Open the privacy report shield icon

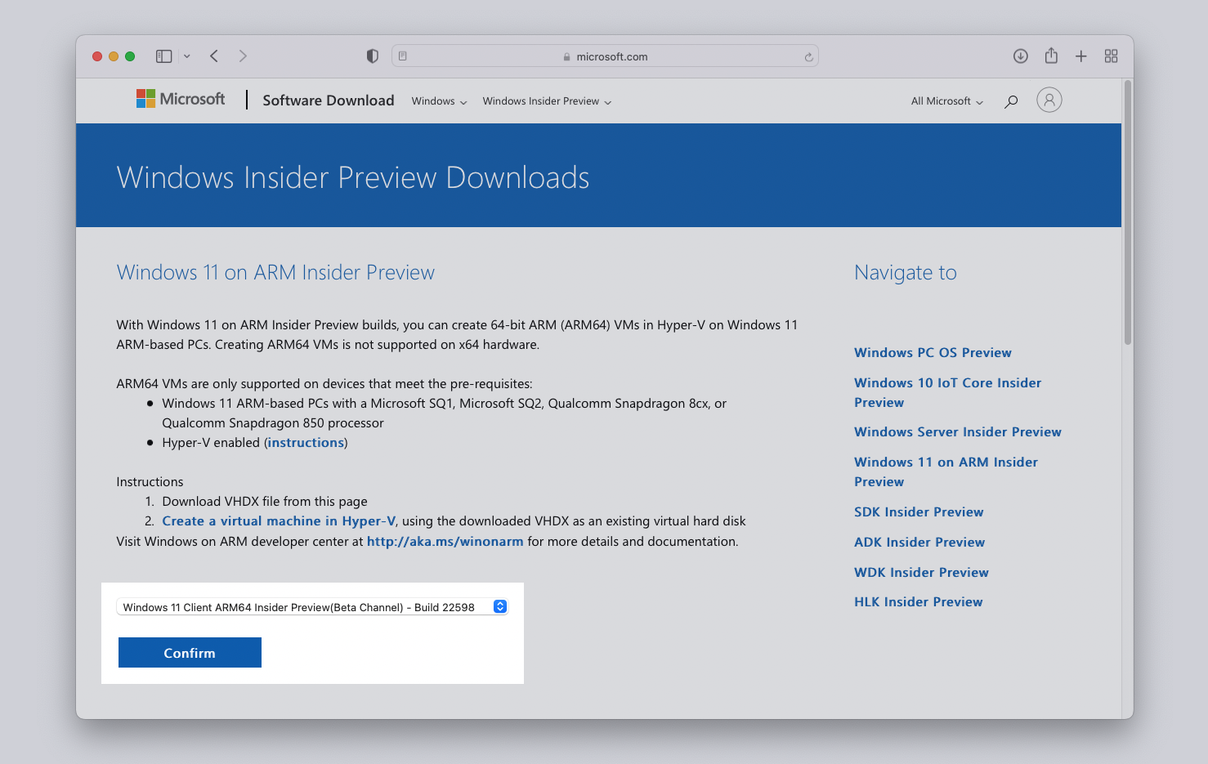pos(373,56)
